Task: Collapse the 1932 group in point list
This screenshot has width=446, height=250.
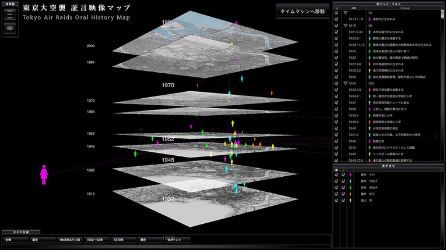Action: (x=346, y=84)
